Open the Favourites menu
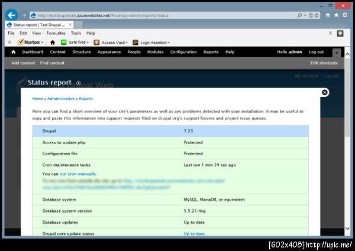Viewport: 355px width, 251px height. (56, 33)
